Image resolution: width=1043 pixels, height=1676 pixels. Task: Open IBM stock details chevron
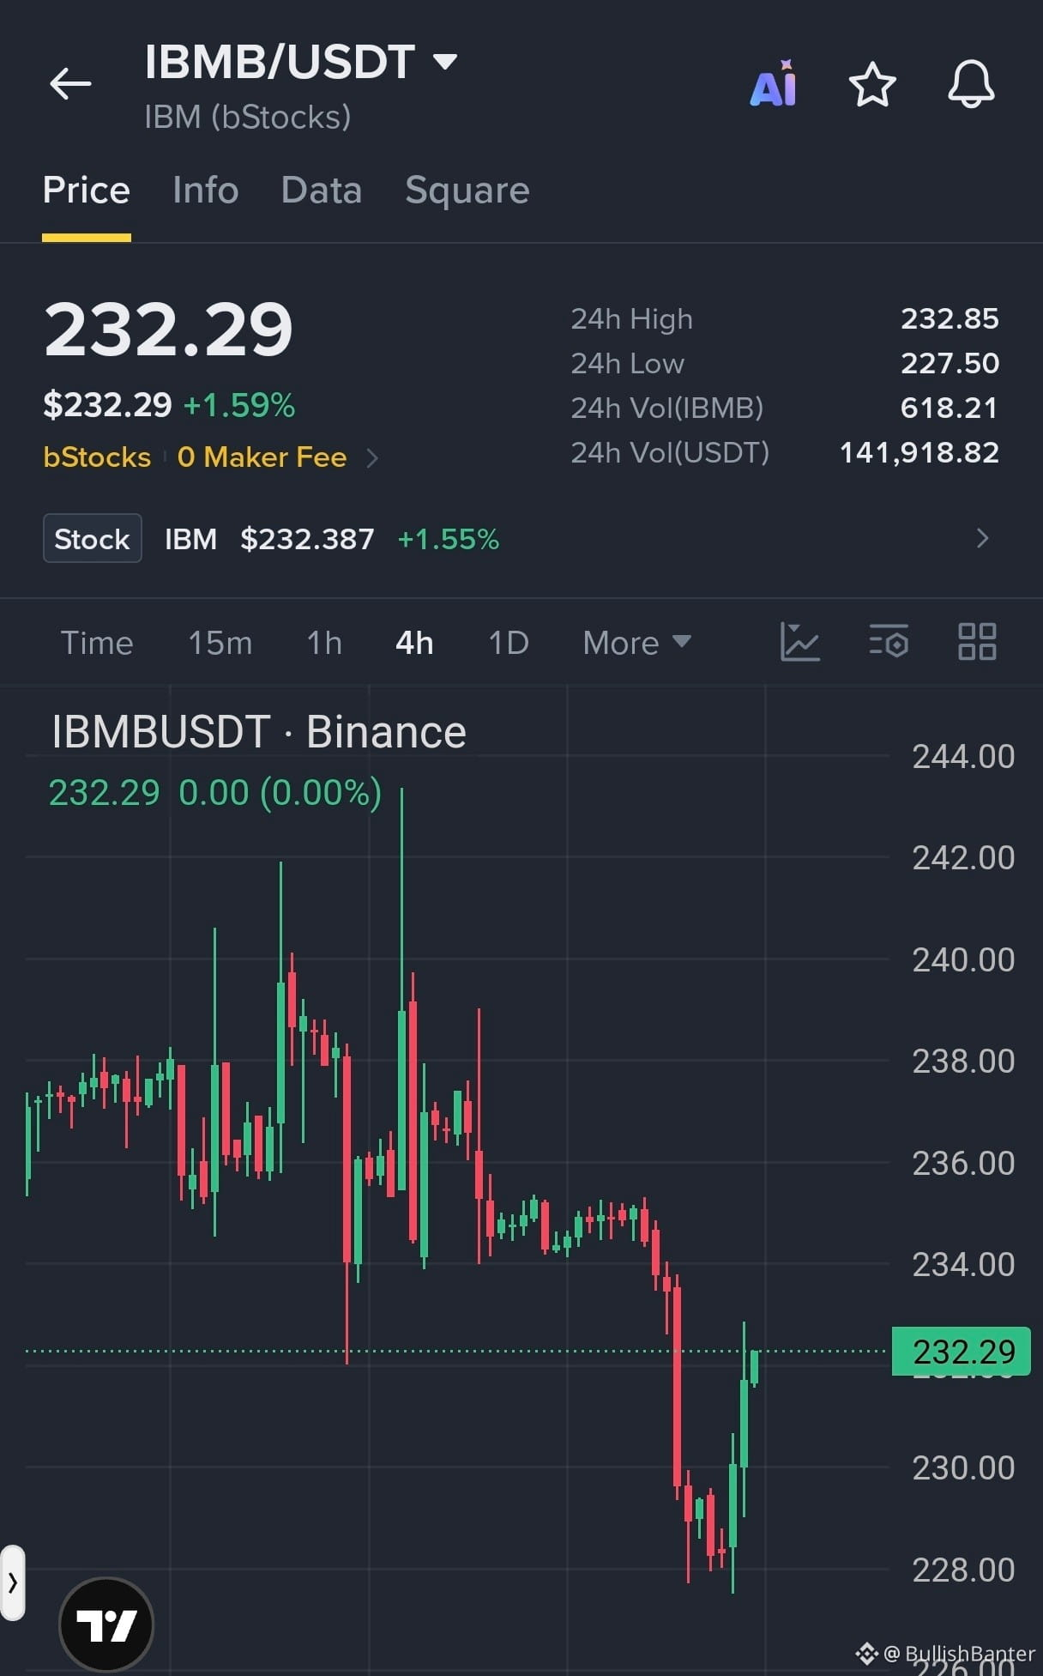point(983,538)
